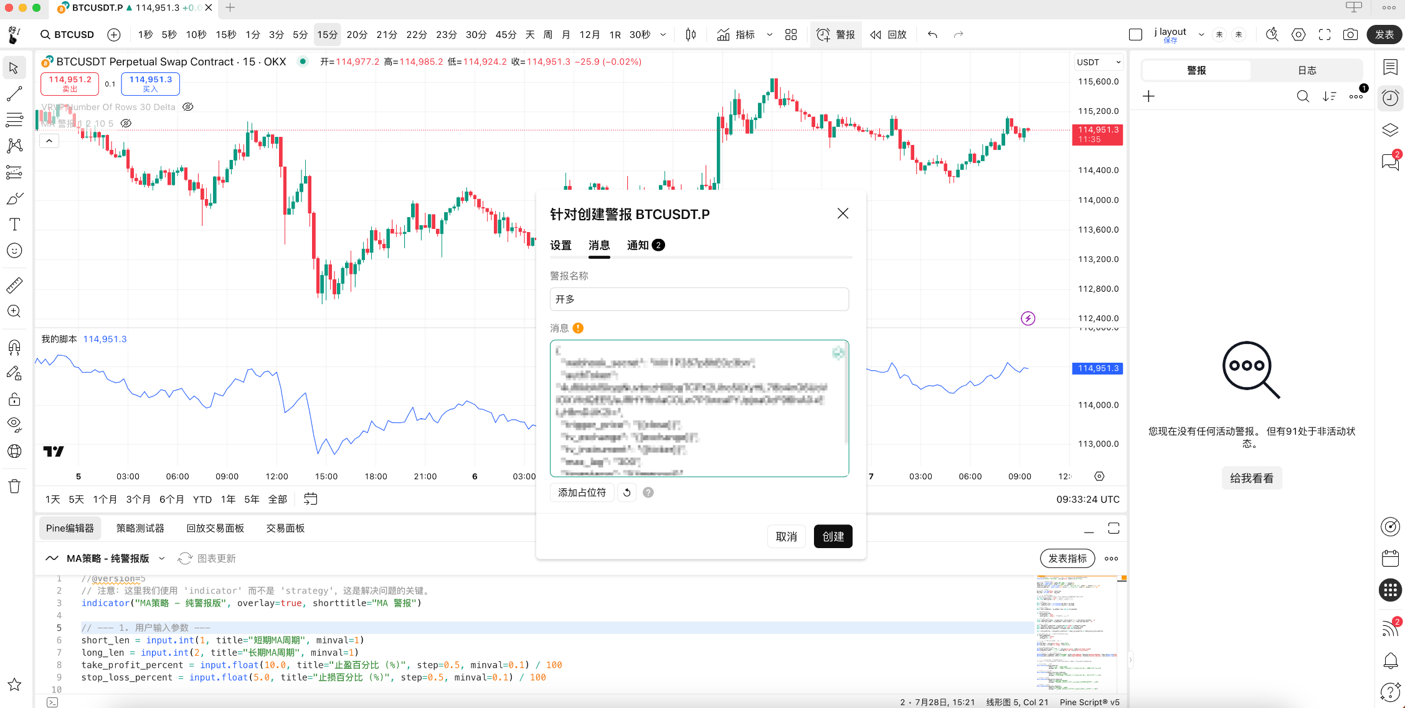Open new browser tab plus
The width and height of the screenshot is (1405, 708).
230,7
